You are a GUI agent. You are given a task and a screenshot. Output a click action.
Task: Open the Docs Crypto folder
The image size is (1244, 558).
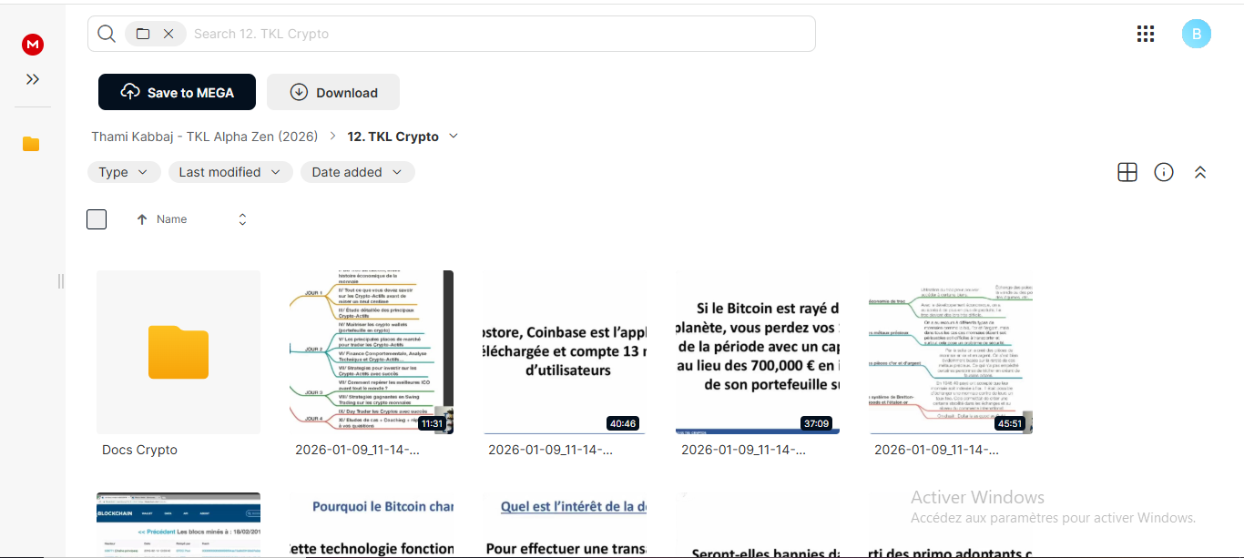coord(178,352)
